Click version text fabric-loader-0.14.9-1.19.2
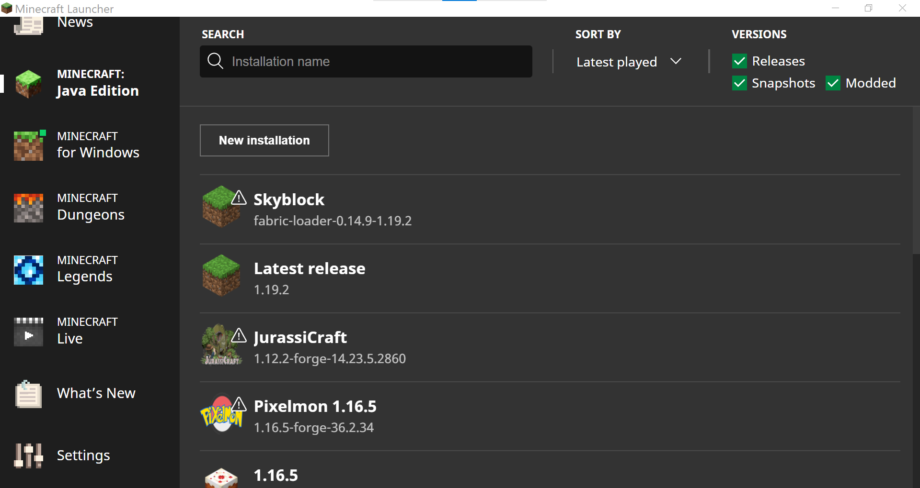920x488 pixels. [x=333, y=221]
